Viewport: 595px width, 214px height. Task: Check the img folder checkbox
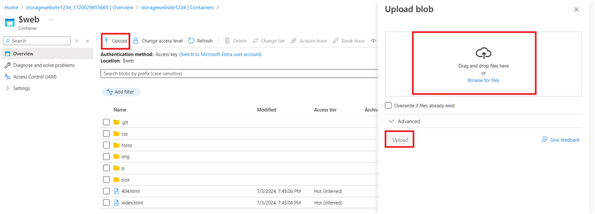pyautogui.click(x=106, y=157)
